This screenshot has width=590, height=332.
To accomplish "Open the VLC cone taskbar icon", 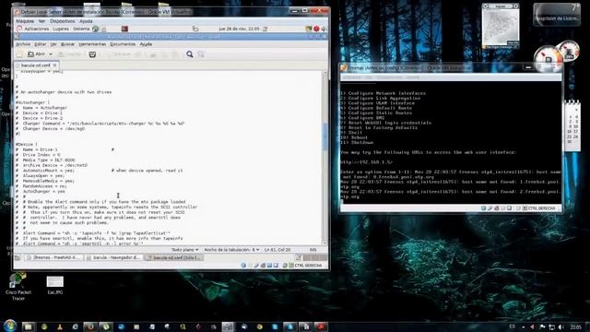I will 60,326.
